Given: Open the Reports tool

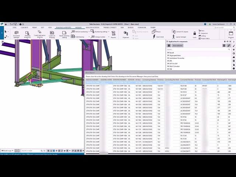Looking at the screenshot, I should click(113, 34).
